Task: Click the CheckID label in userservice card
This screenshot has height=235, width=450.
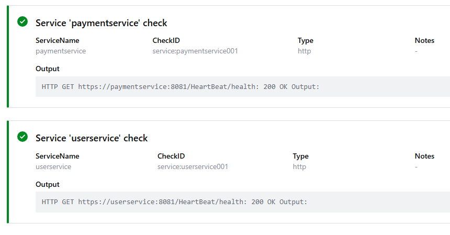Action: click(x=171, y=156)
